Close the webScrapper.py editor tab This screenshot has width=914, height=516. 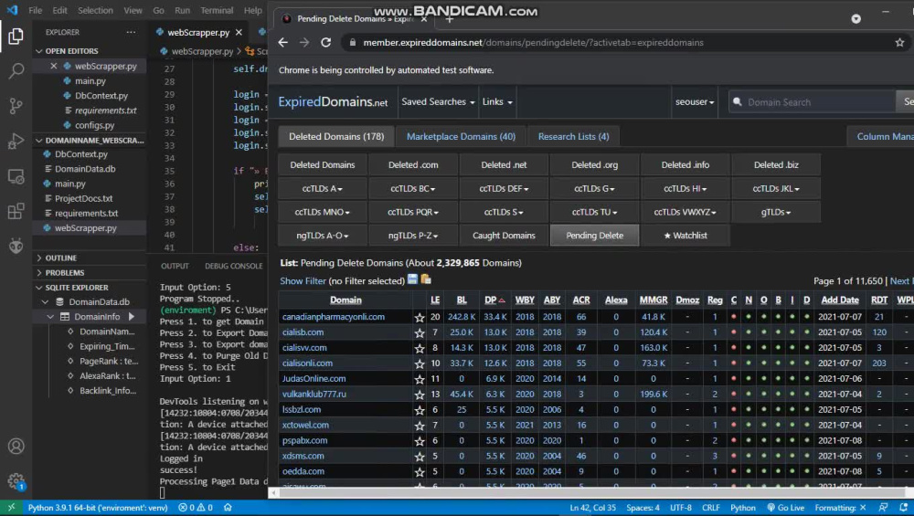click(239, 33)
